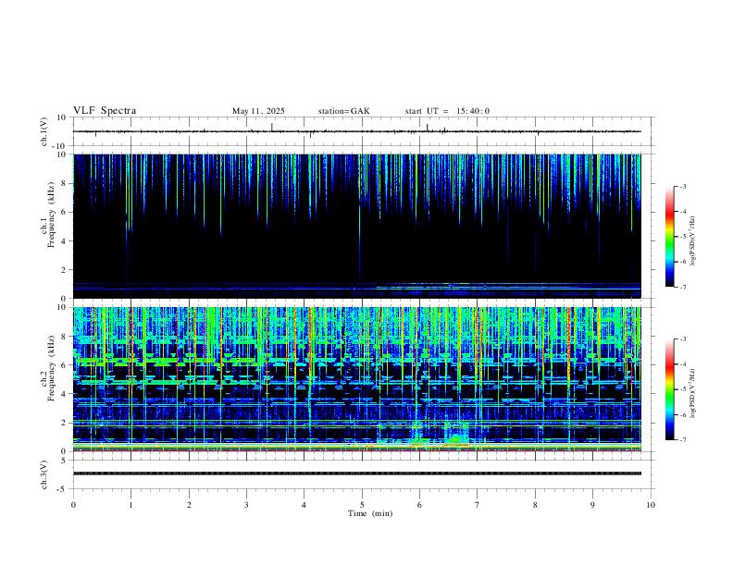Click the ch.1 voltage waveform trace
The width and height of the screenshot is (733, 566).
pyautogui.click(x=356, y=131)
